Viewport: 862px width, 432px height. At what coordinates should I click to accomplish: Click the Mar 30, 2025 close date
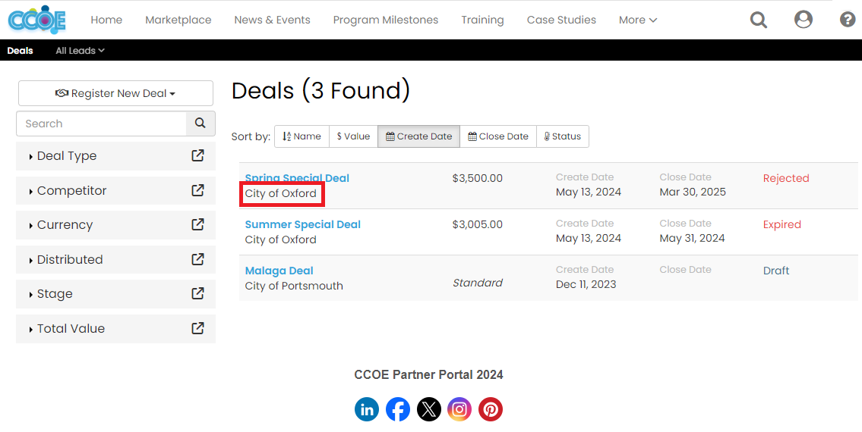pyautogui.click(x=692, y=192)
